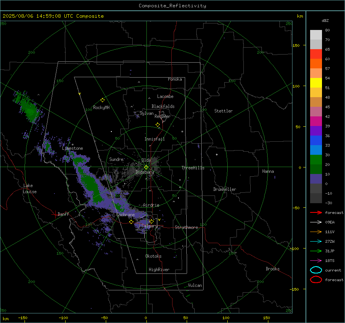
Task: Click the Ponoka label
Action: tap(175, 79)
